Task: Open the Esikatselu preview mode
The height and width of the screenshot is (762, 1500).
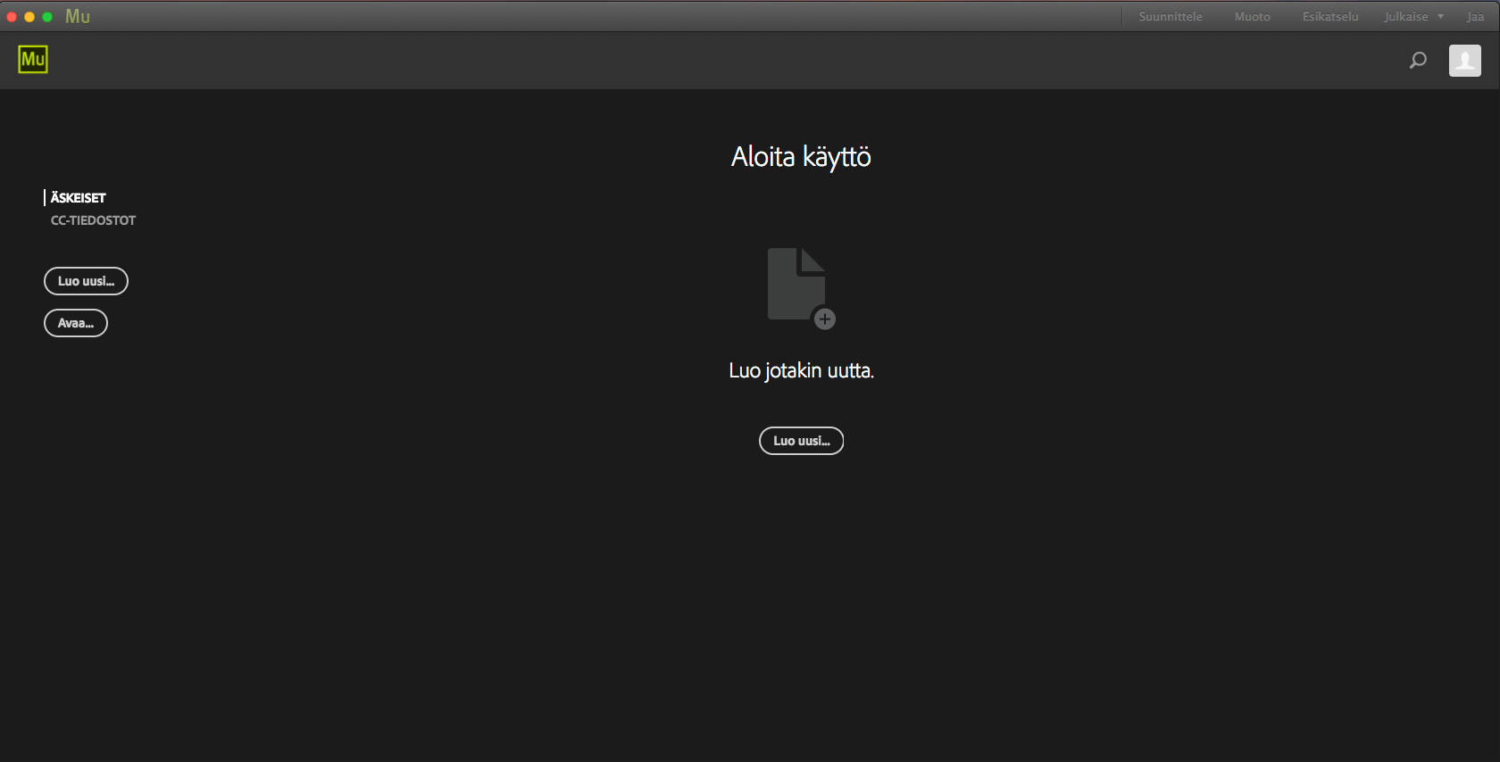Action: pos(1330,17)
